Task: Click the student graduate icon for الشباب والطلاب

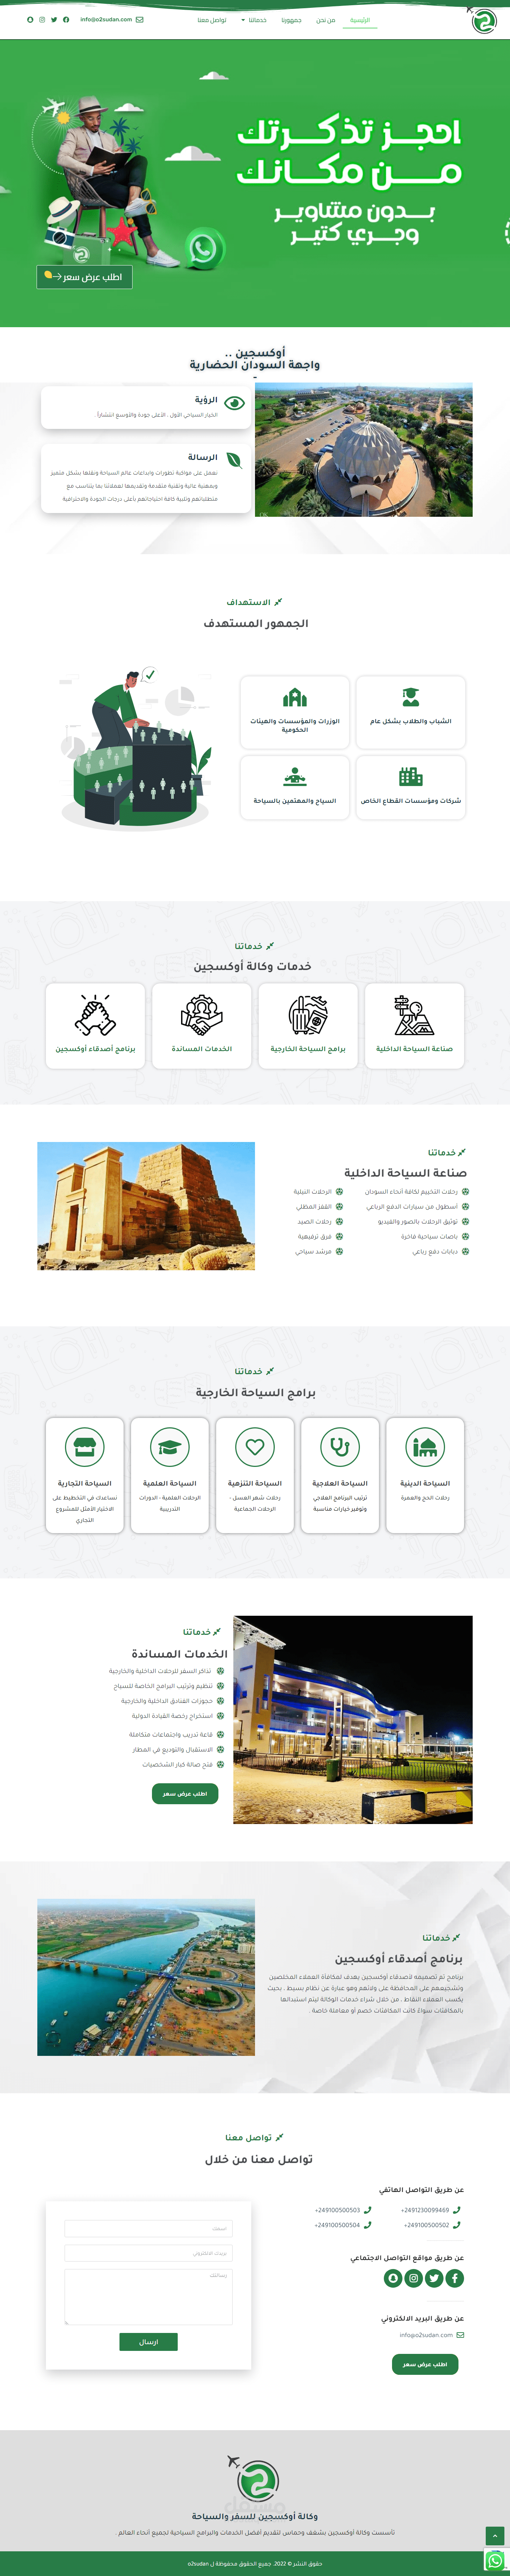Action: point(410,697)
